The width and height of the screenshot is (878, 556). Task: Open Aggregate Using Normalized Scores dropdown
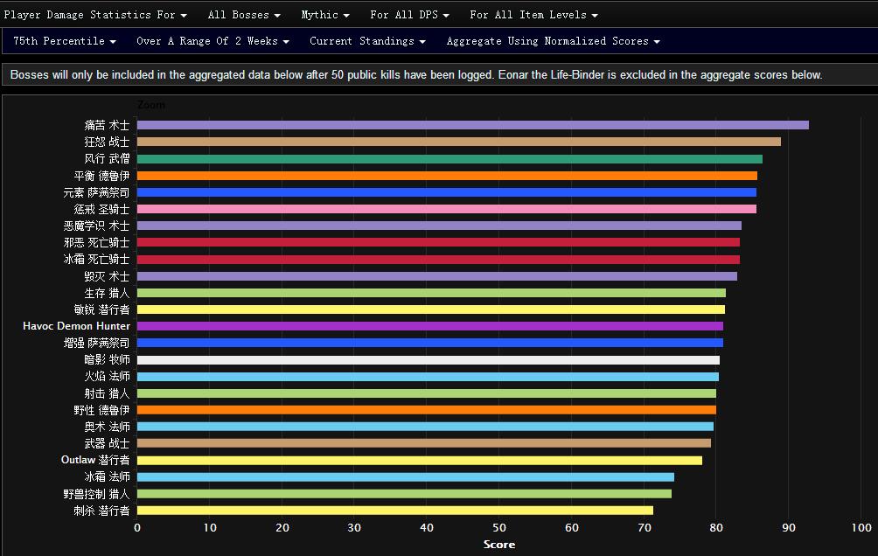(x=553, y=41)
